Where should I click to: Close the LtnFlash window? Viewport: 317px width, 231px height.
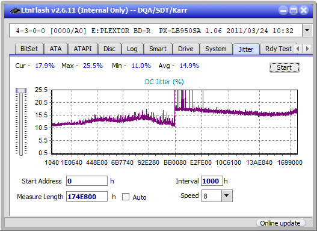[x=304, y=10]
